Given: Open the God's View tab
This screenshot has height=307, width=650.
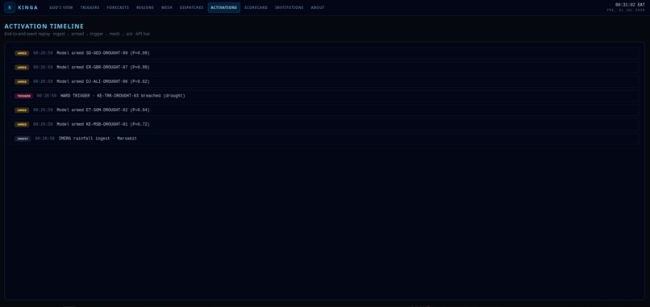Looking at the screenshot, I should coord(61,7).
